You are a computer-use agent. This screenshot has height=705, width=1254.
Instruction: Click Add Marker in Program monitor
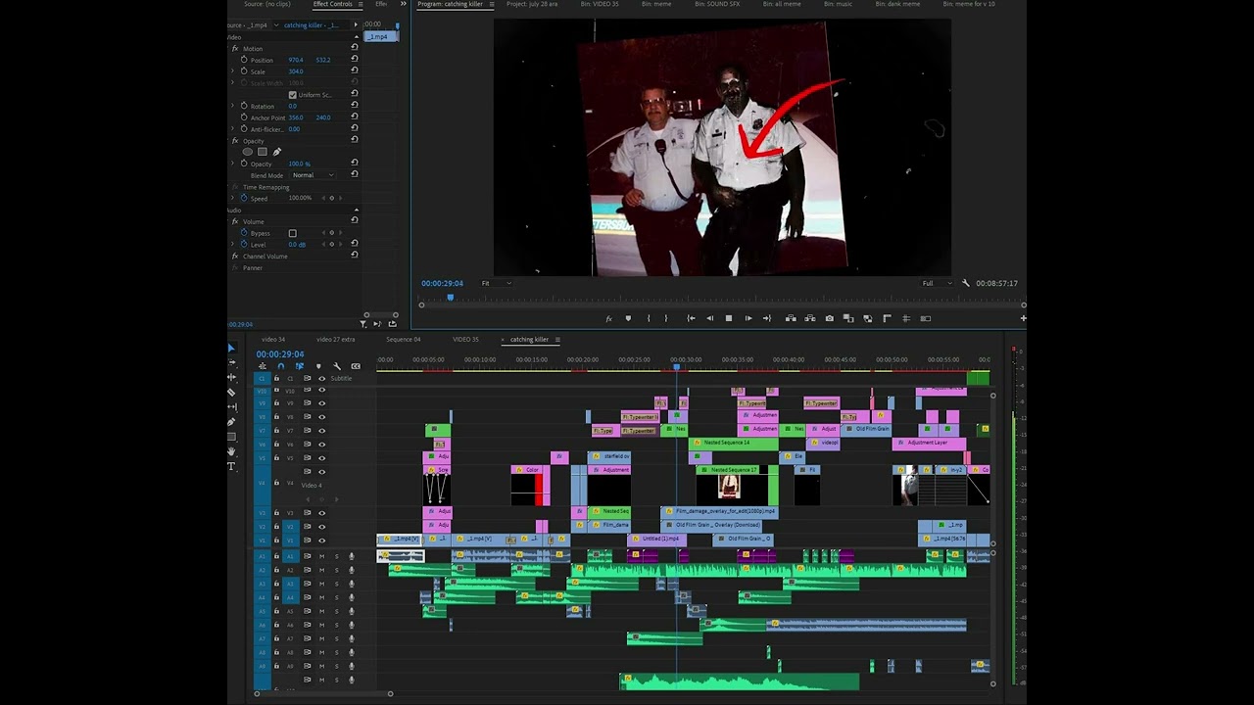pos(628,318)
